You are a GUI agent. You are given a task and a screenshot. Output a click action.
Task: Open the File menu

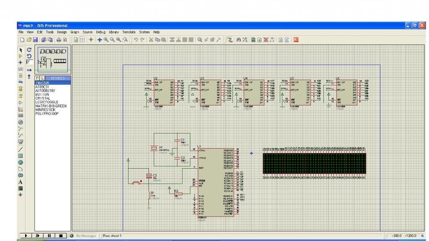pos(21,32)
